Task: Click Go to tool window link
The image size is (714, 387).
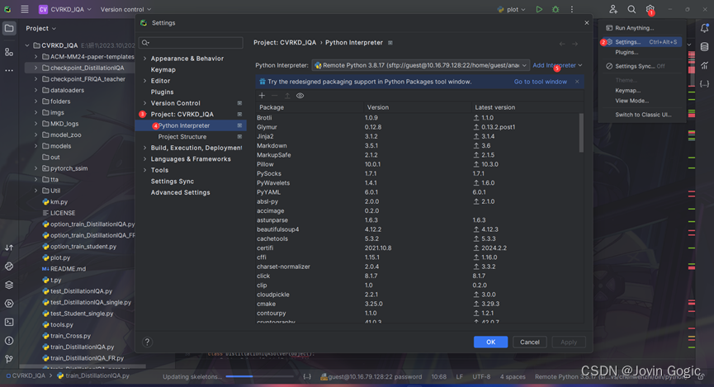Action: click(541, 82)
